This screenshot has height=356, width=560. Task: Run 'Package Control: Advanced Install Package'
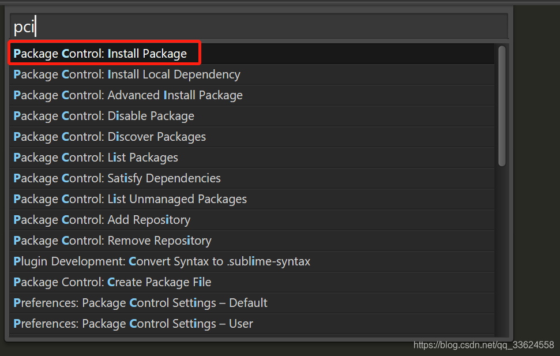tap(252, 95)
